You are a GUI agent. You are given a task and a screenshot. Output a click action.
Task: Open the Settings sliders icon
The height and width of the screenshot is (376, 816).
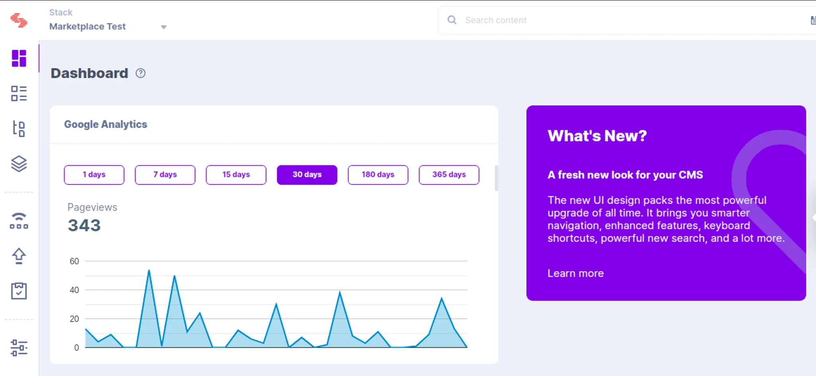[x=19, y=348]
